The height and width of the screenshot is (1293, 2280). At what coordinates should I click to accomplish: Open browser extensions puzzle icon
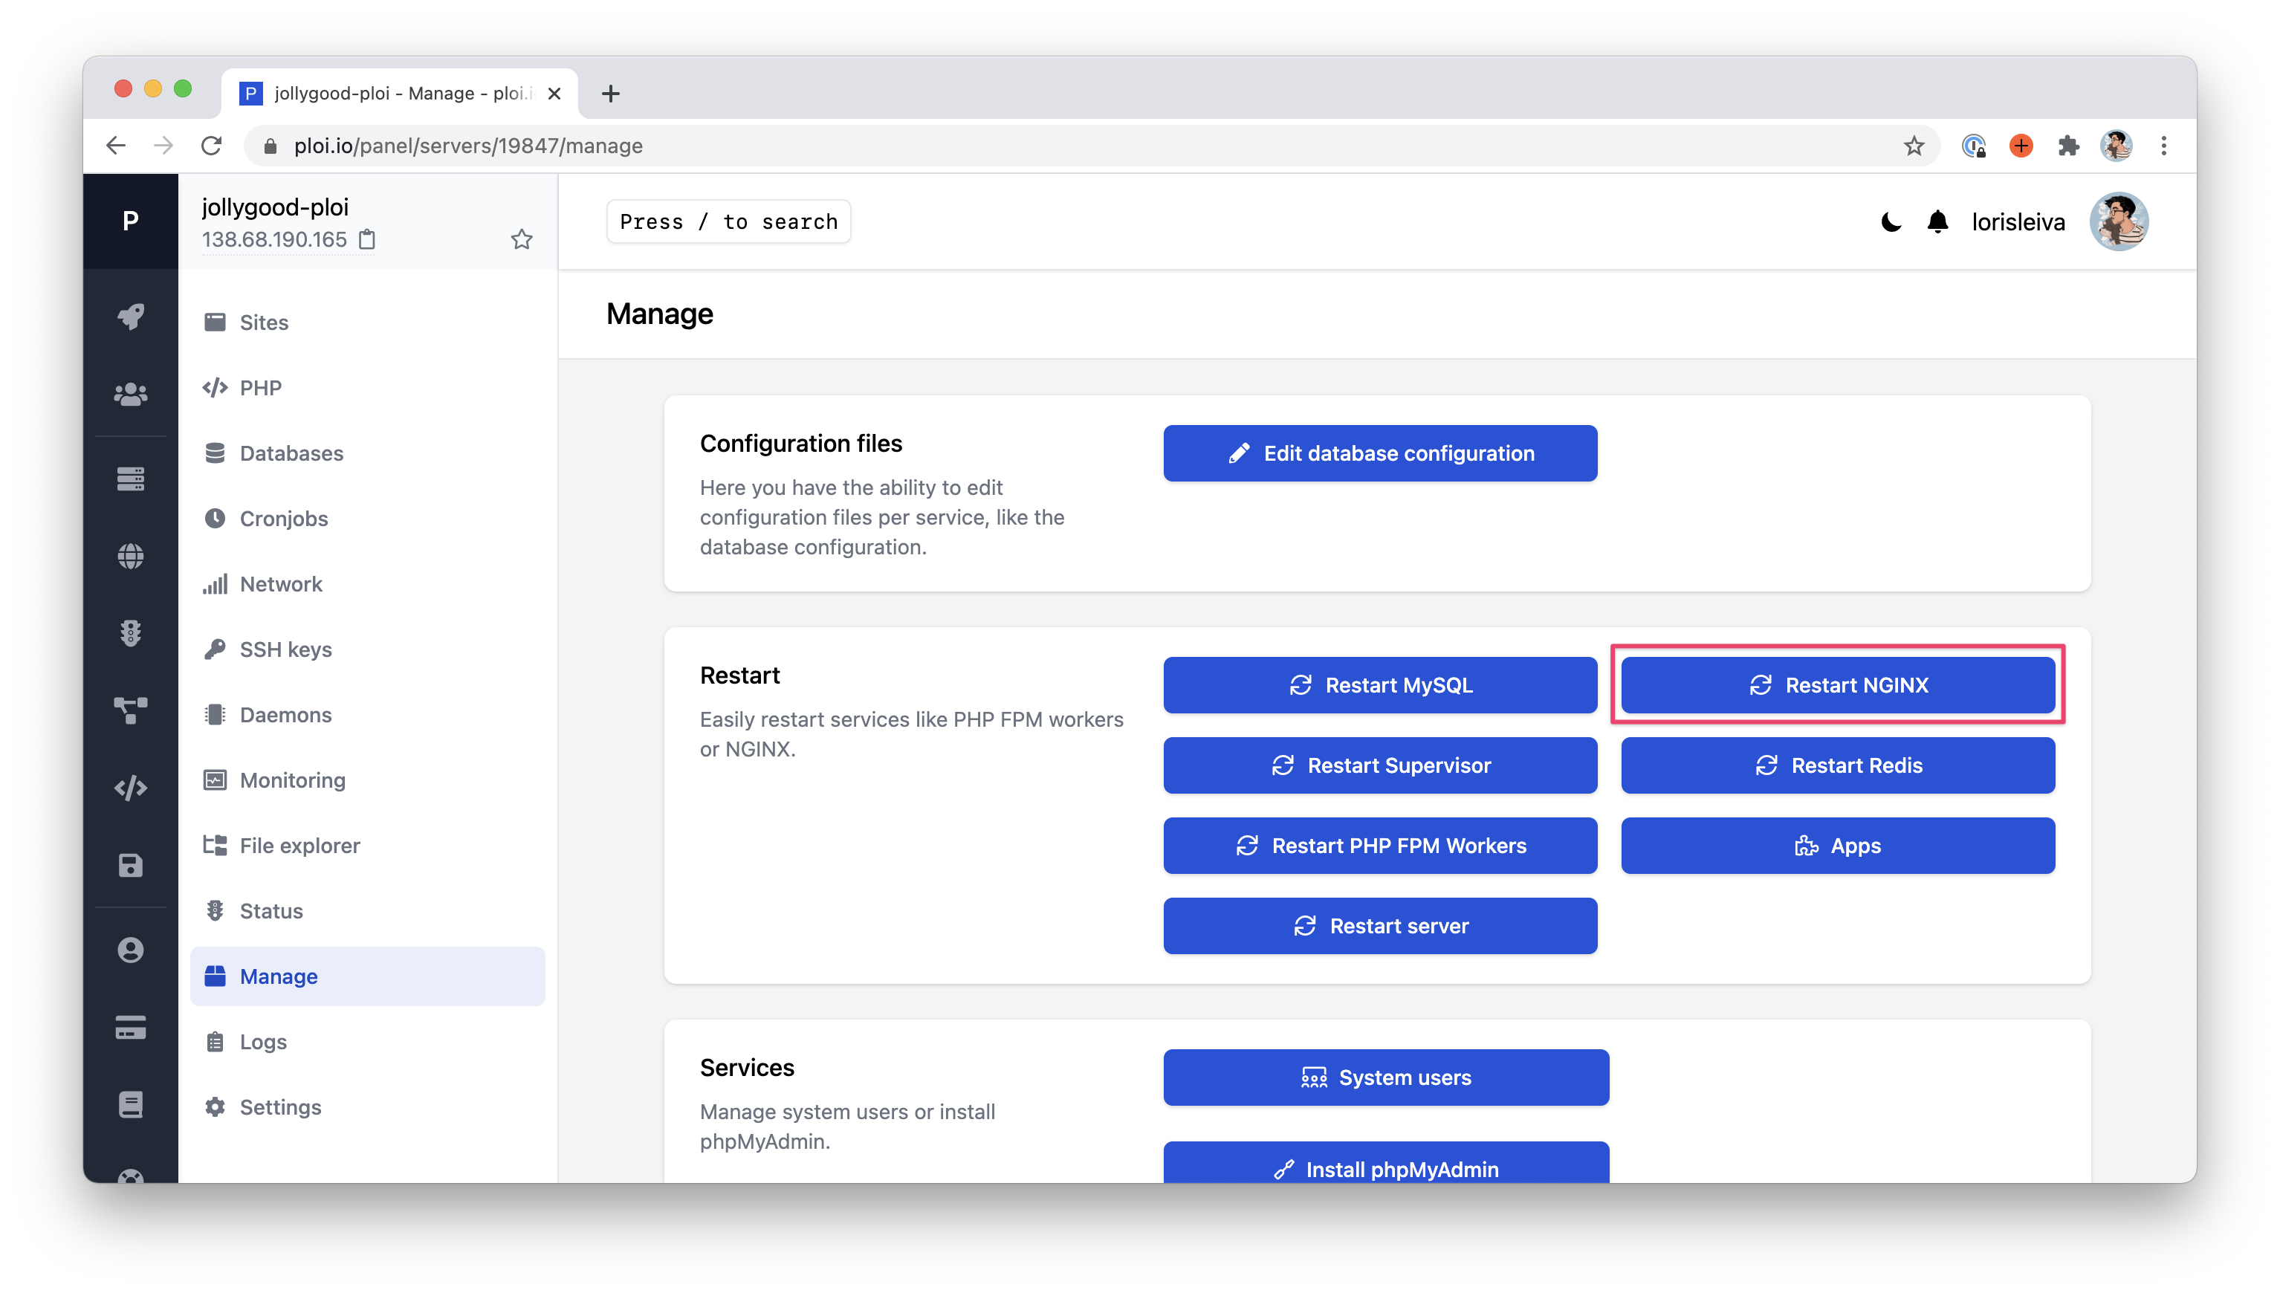2069,146
